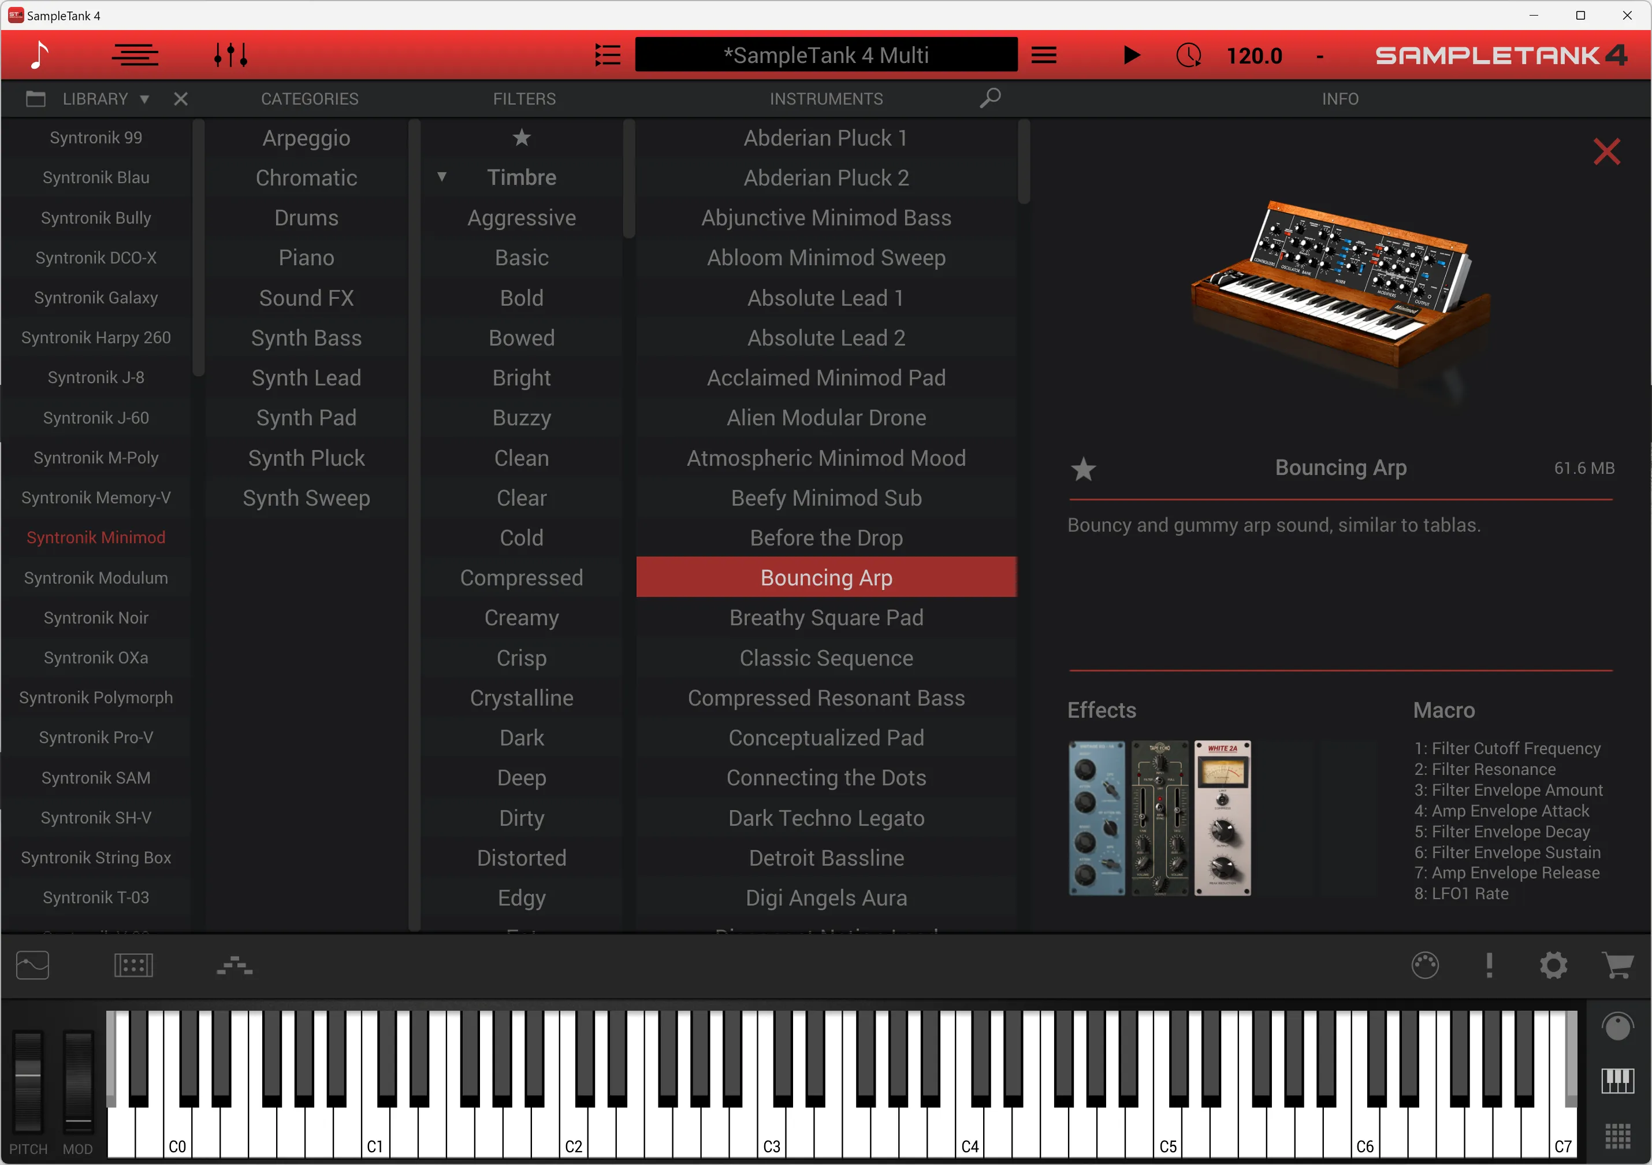Load the Detroit Bassline instrument
This screenshot has height=1165, width=1652.
[826, 858]
